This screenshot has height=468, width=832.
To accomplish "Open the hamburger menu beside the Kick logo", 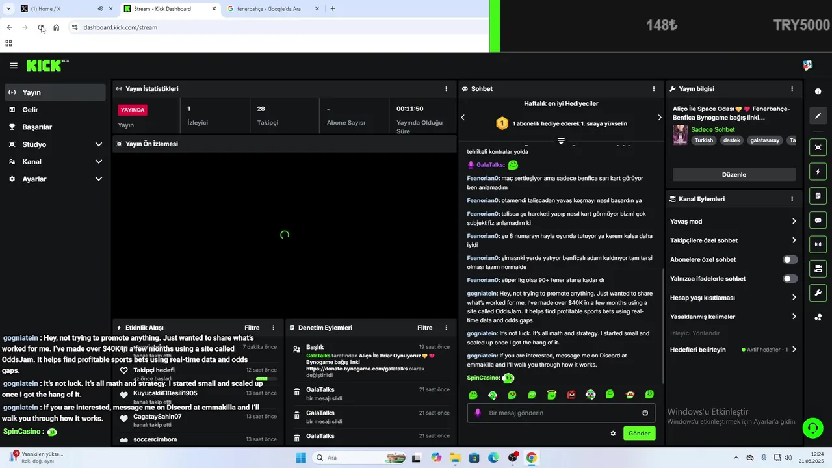I will click(14, 66).
